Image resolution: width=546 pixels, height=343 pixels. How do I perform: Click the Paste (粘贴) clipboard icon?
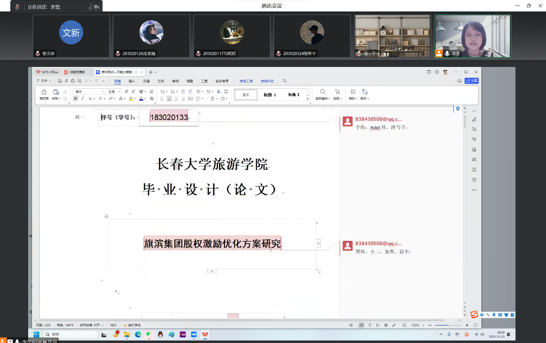click(56, 91)
